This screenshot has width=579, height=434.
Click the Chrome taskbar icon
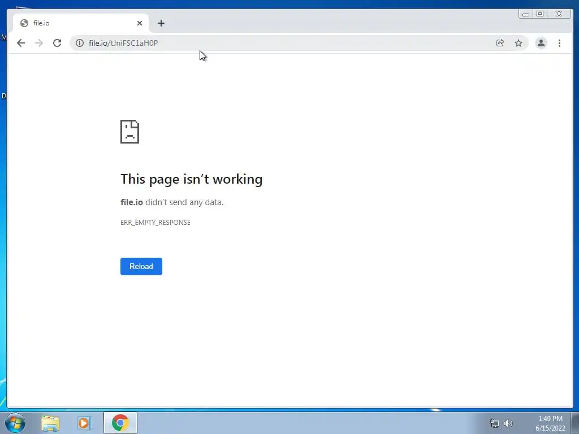[x=120, y=423]
